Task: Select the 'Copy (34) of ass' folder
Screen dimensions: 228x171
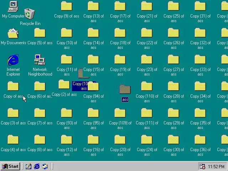Action: (200, 86)
